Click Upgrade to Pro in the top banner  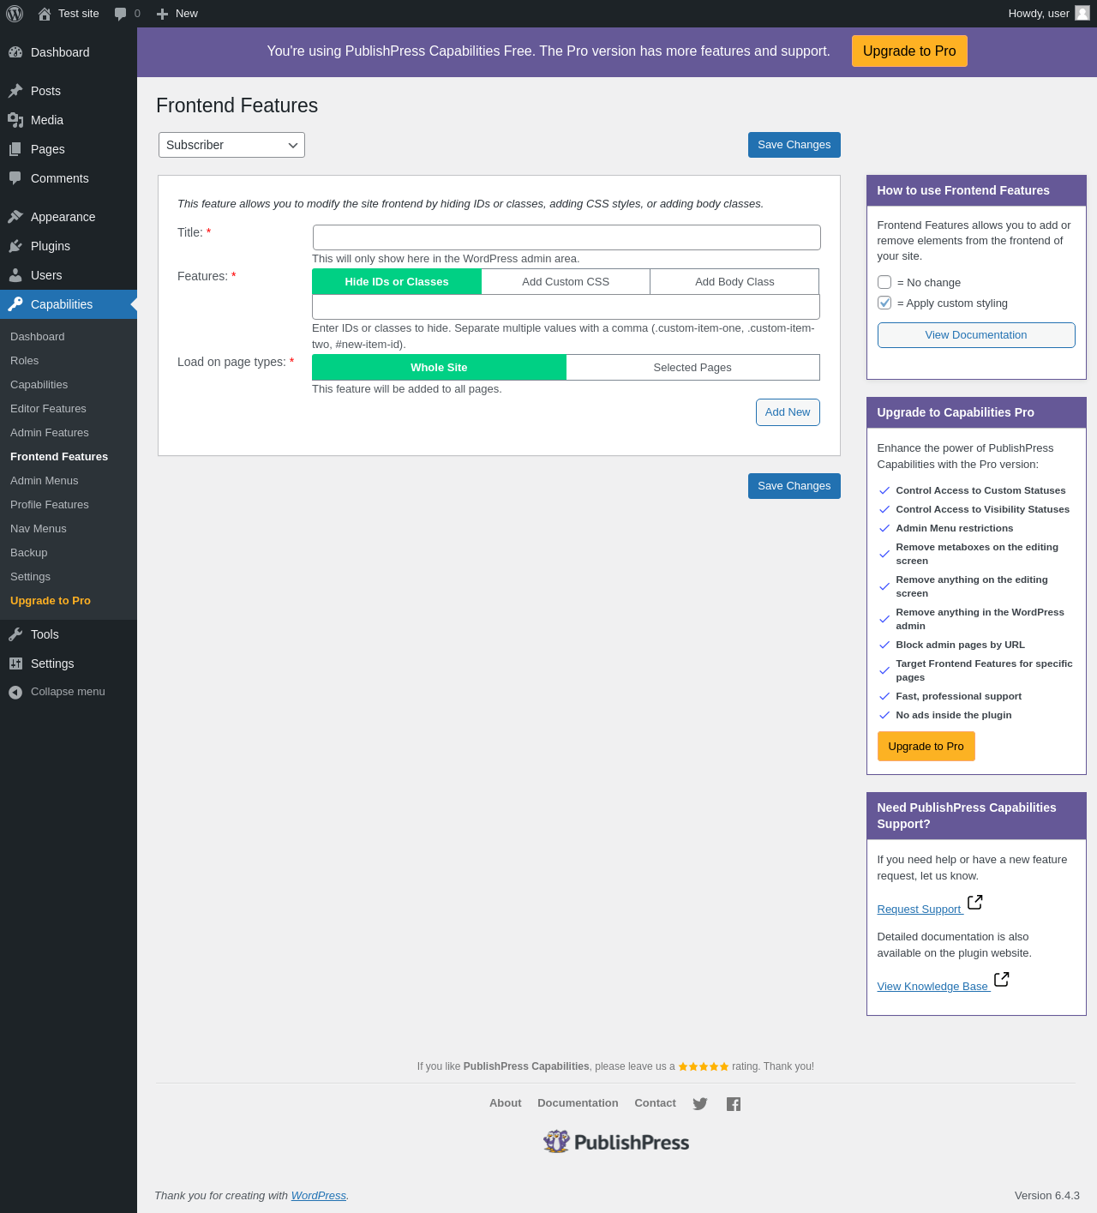click(909, 51)
